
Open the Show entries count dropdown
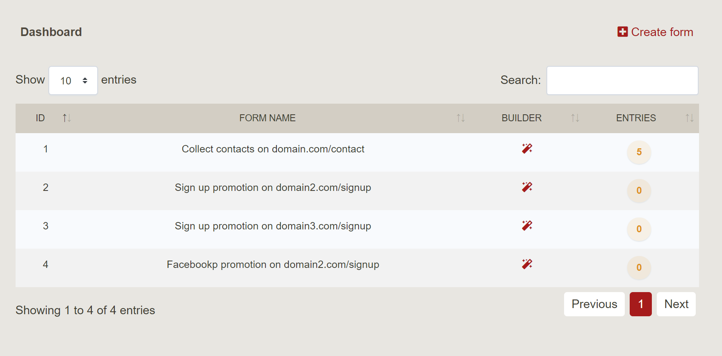coord(73,81)
